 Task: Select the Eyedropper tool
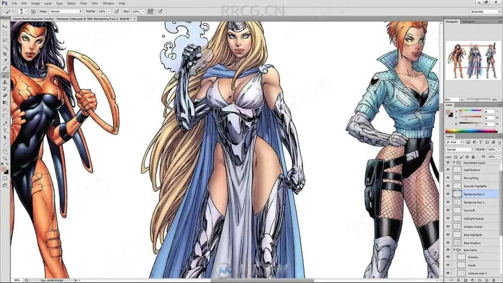tap(5, 61)
